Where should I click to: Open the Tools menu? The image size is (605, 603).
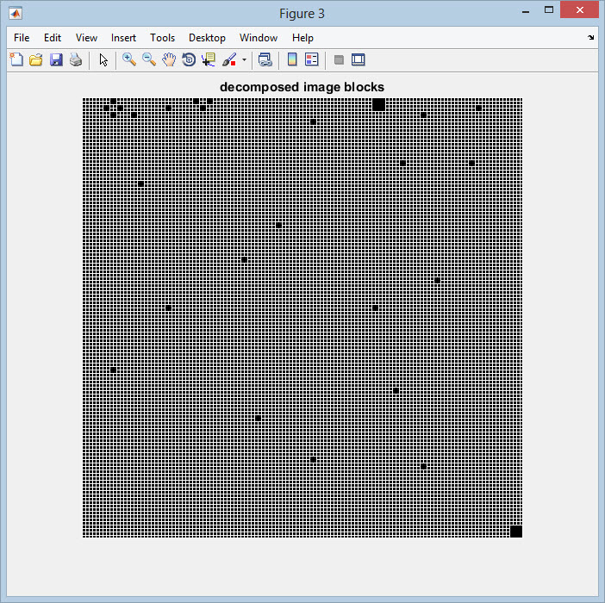click(162, 38)
